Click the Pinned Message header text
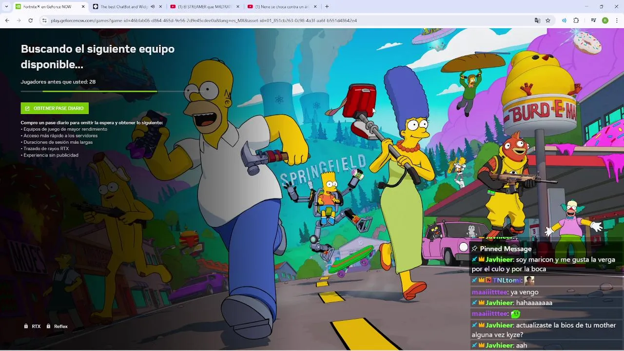The image size is (624, 351). pos(506,249)
